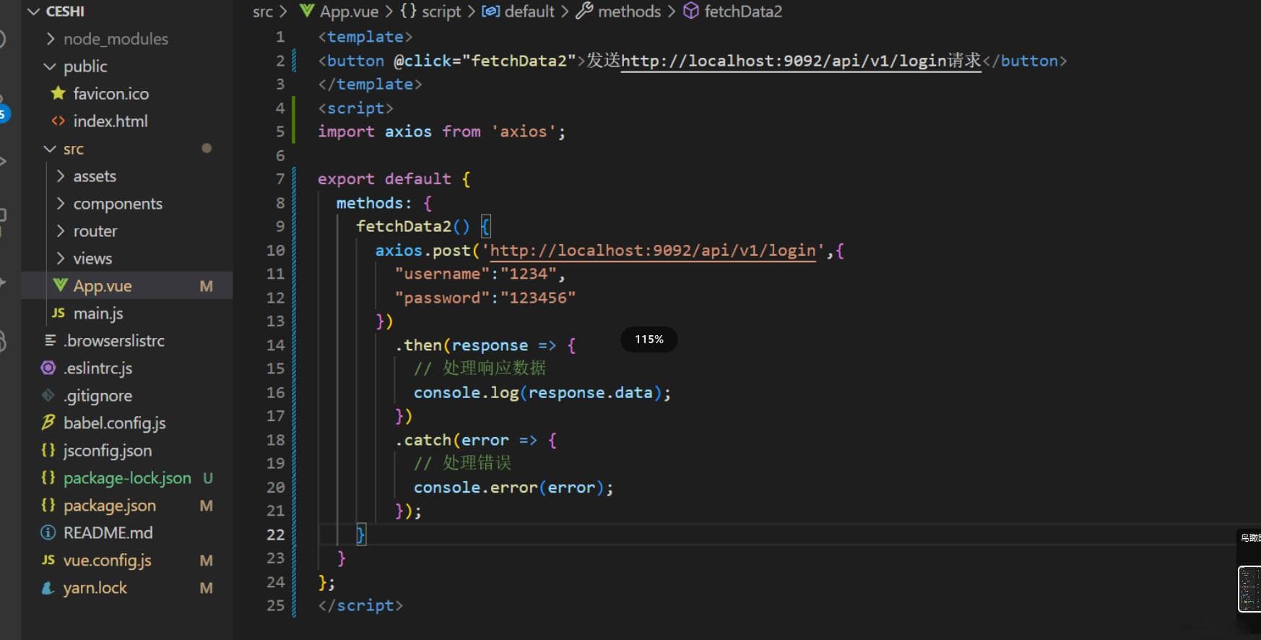Open yarn.lock in the explorer

[x=95, y=588]
